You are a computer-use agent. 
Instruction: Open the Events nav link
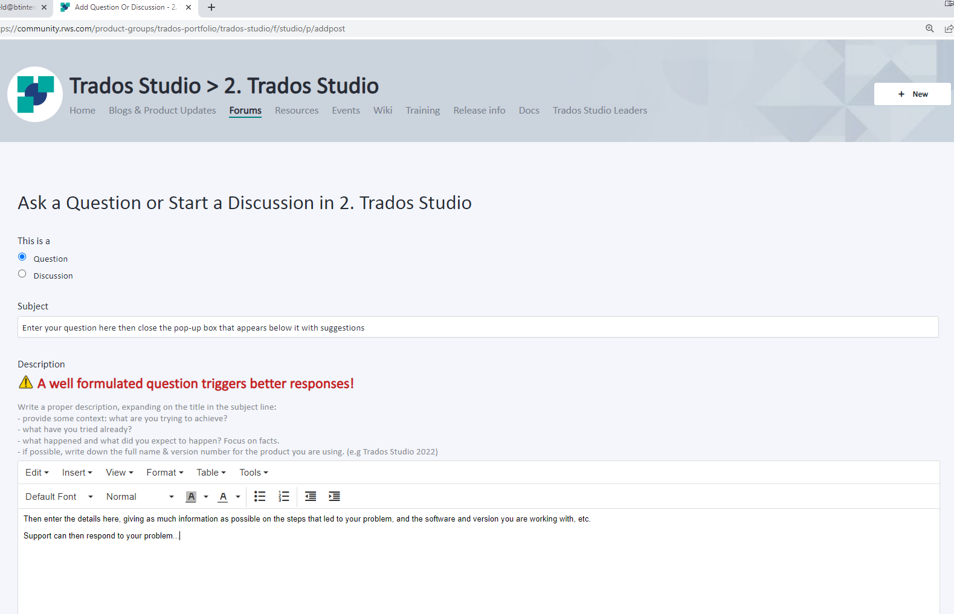346,111
